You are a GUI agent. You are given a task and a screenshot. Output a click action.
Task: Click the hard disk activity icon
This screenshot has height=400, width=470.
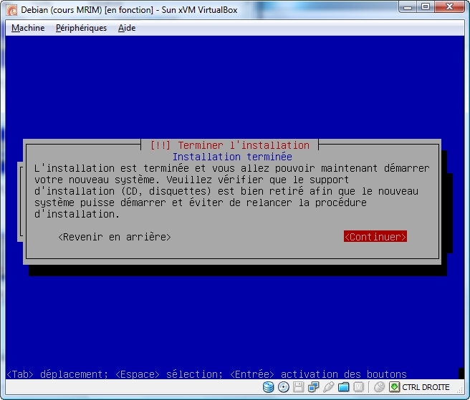(x=268, y=387)
